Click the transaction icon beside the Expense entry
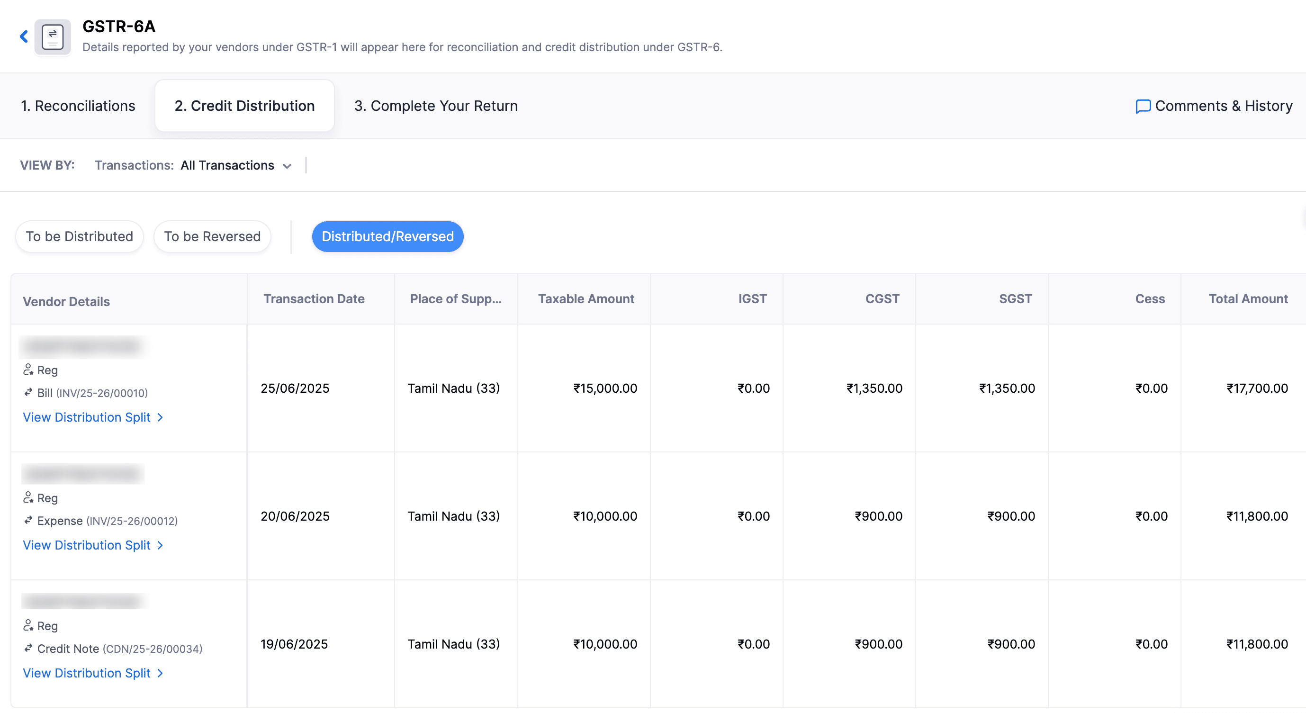1306x713 pixels. tap(28, 520)
